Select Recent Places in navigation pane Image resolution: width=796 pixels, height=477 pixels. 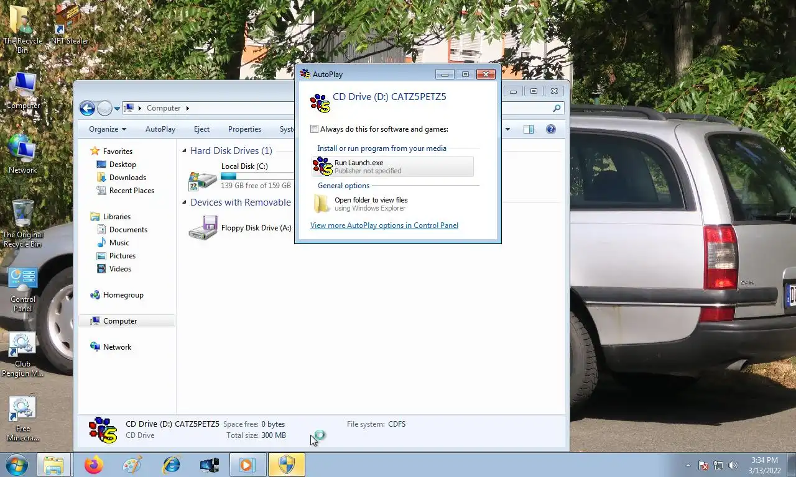coord(132,191)
